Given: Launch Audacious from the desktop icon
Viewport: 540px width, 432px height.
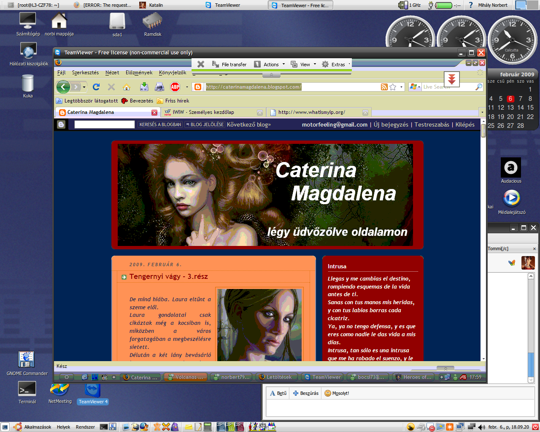Looking at the screenshot, I should tap(511, 170).
